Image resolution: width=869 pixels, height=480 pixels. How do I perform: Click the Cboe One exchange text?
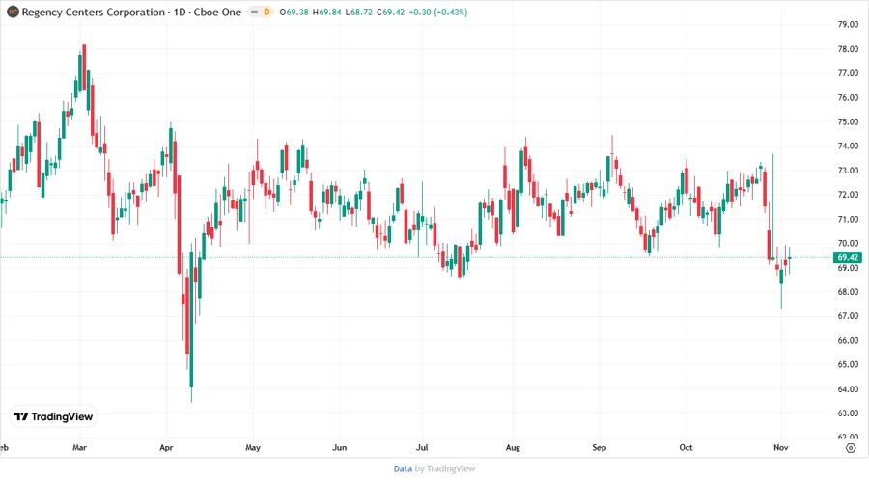tap(217, 12)
